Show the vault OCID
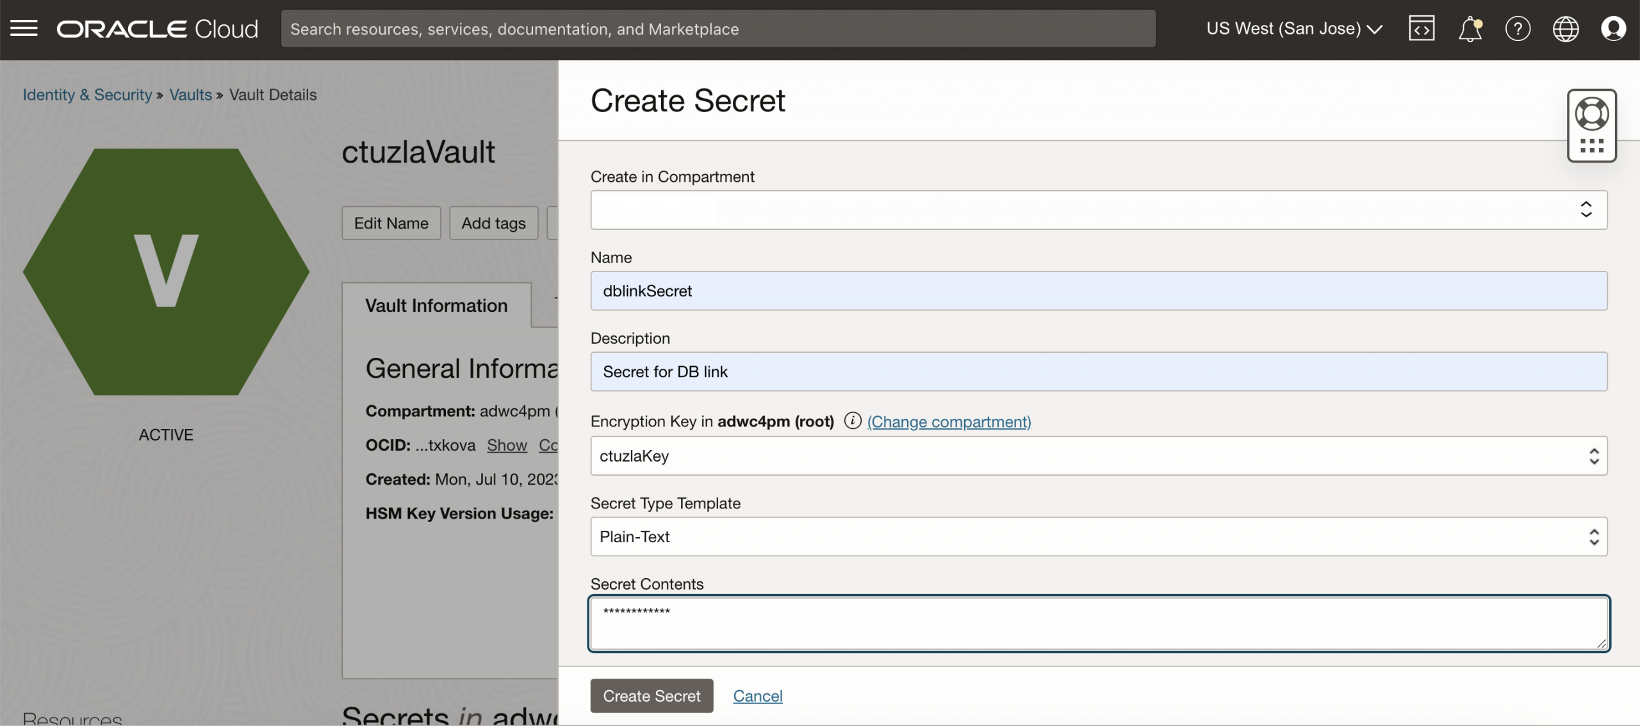Viewport: 1640px width, 726px height. coord(507,444)
